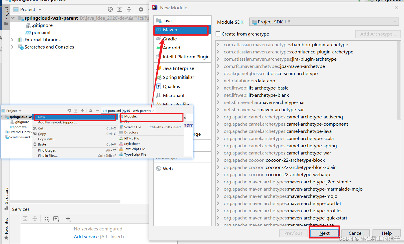This screenshot has width=404, height=244.
Task: Choose TypeScript File in the submenu
Action: point(151,154)
